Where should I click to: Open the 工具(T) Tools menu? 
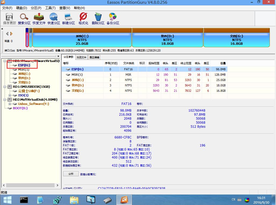50,8
